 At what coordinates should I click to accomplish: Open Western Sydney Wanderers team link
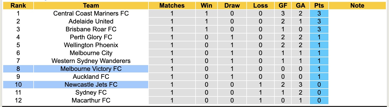tap(91, 61)
